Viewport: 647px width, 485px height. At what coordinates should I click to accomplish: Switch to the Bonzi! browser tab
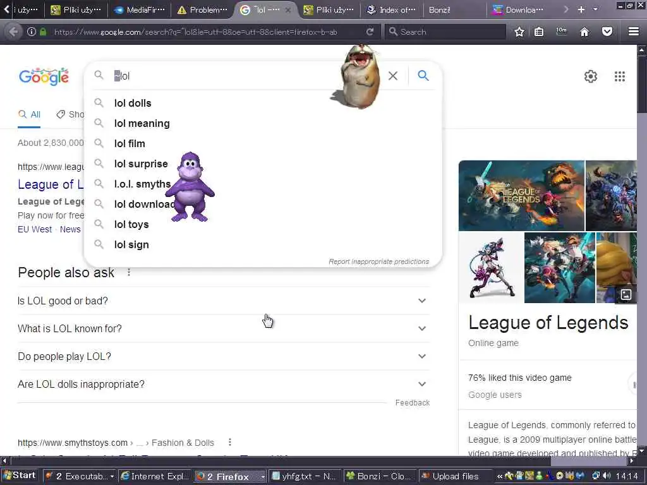454,9
